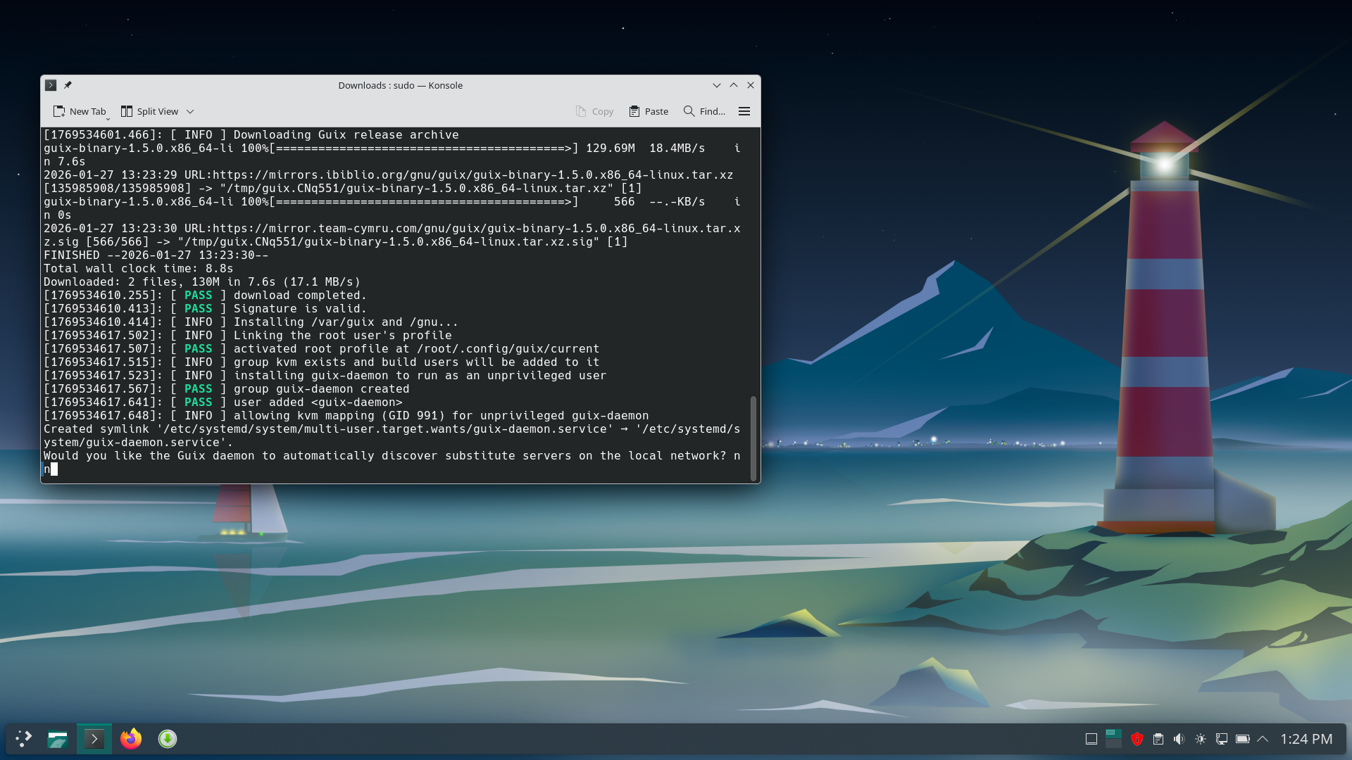Select the Konsole task in taskbar
Image resolution: width=1352 pixels, height=760 pixels.
(x=94, y=739)
